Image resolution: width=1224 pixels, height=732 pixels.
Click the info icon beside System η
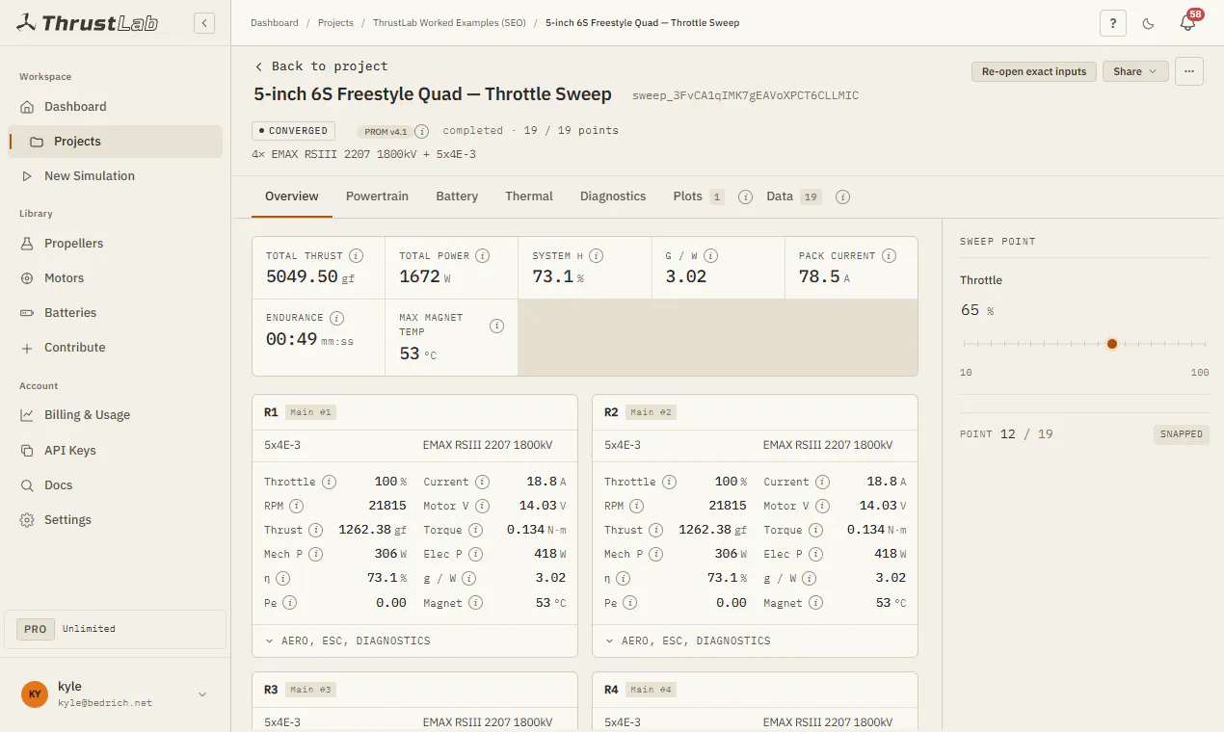(x=597, y=256)
